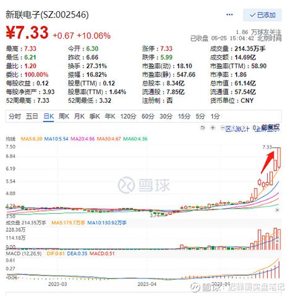Click the MA10:5.54 legend label
The height and width of the screenshot is (296, 293).
pos(56,139)
